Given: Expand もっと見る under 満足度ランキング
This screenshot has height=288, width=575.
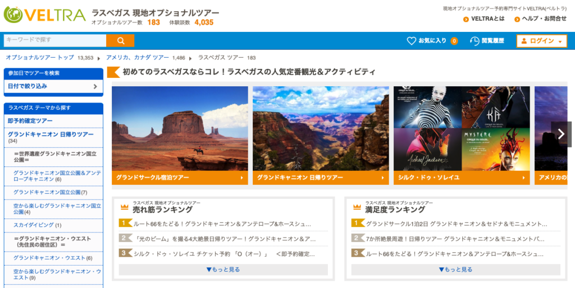Looking at the screenshot, I should tap(455, 270).
